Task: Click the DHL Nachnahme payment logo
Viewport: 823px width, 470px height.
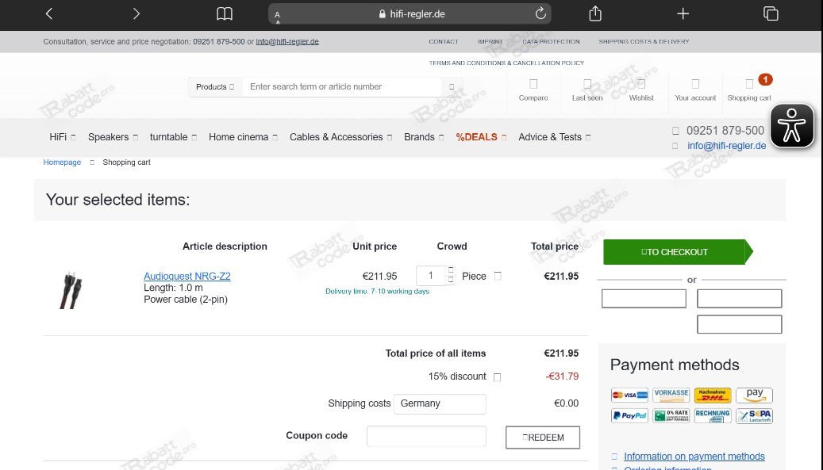Action: [713, 395]
